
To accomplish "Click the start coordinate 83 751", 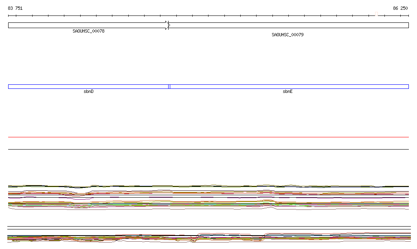I will point(15,8).
